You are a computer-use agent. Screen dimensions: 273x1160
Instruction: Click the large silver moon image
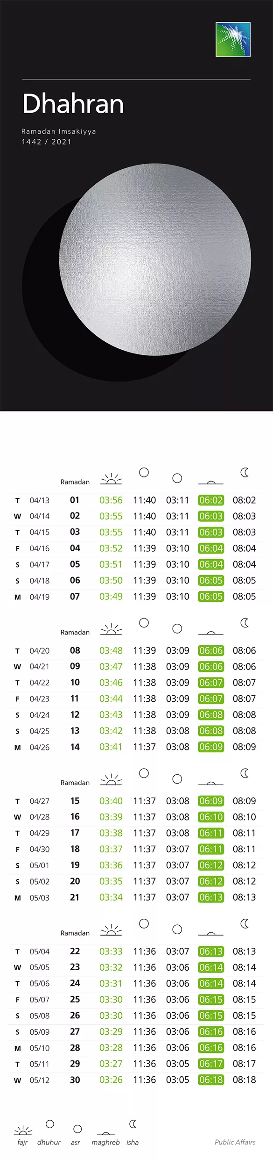click(x=155, y=259)
